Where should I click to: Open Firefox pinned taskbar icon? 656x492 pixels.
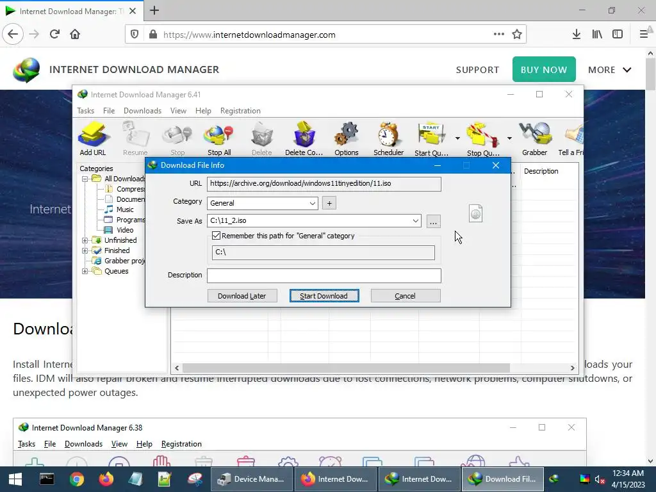coord(106,479)
